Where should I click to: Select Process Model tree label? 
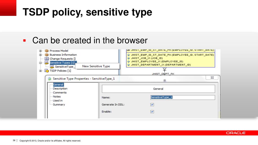pos(59,51)
